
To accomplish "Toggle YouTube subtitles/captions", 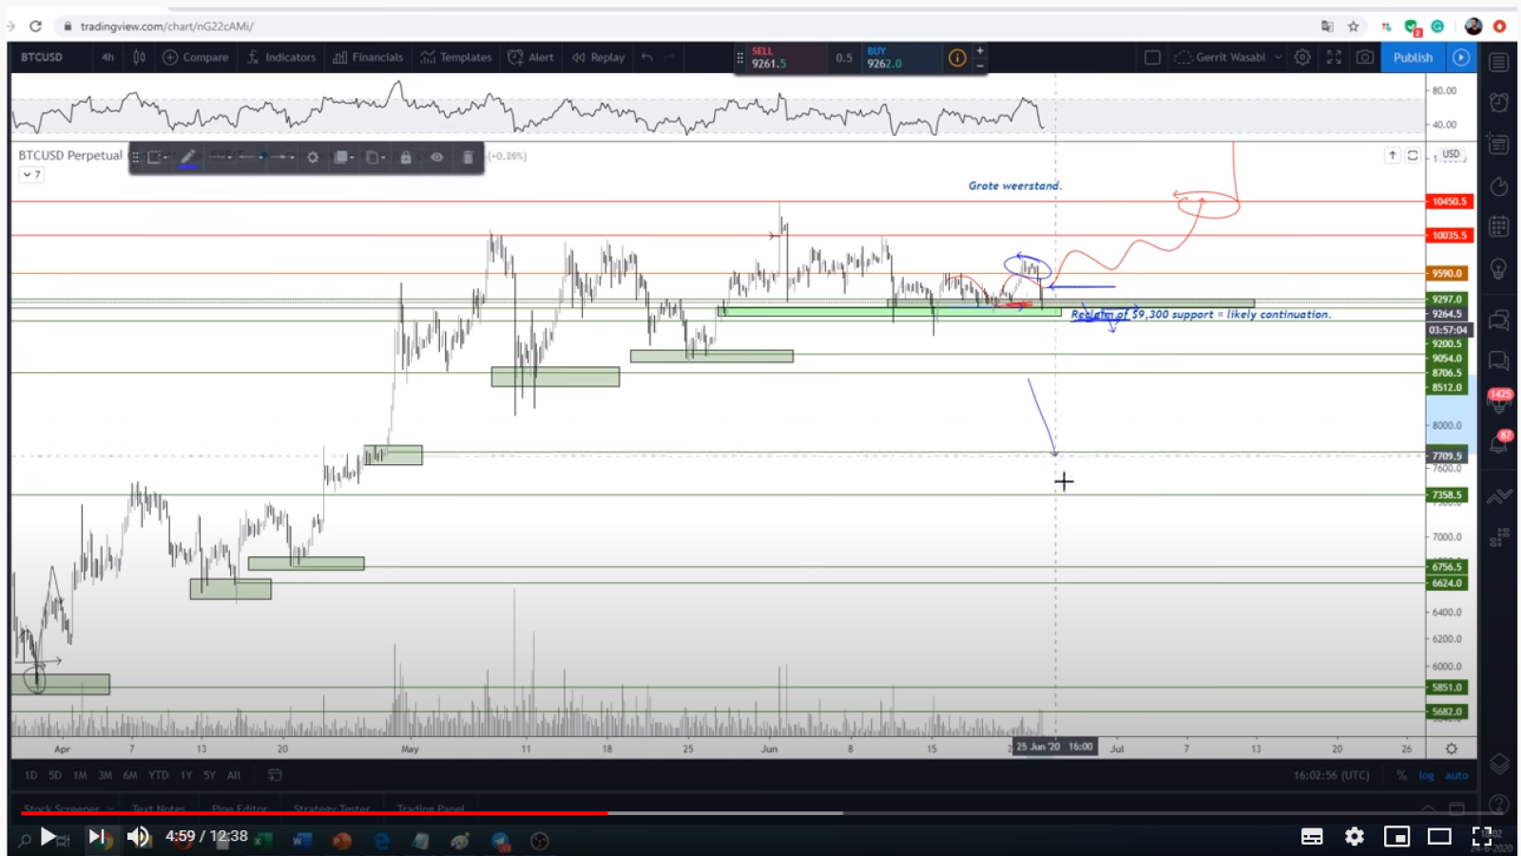I will point(1312,837).
